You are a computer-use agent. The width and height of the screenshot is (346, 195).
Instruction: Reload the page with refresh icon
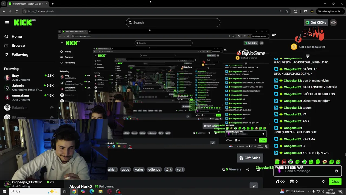17,11
